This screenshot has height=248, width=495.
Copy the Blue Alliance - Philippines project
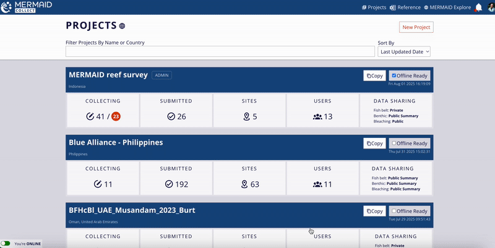point(374,143)
